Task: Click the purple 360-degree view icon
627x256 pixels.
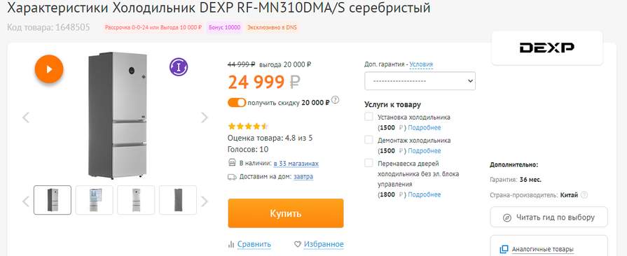Action: 179,67
